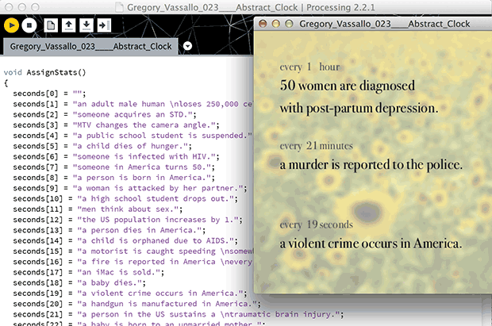492x326 pixels.
Task: Click 'every 21 minutes' in the output window
Action: coord(317,146)
